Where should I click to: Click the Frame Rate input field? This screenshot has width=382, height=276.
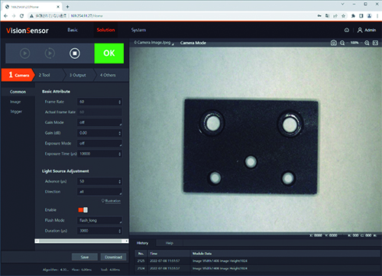tap(99, 102)
